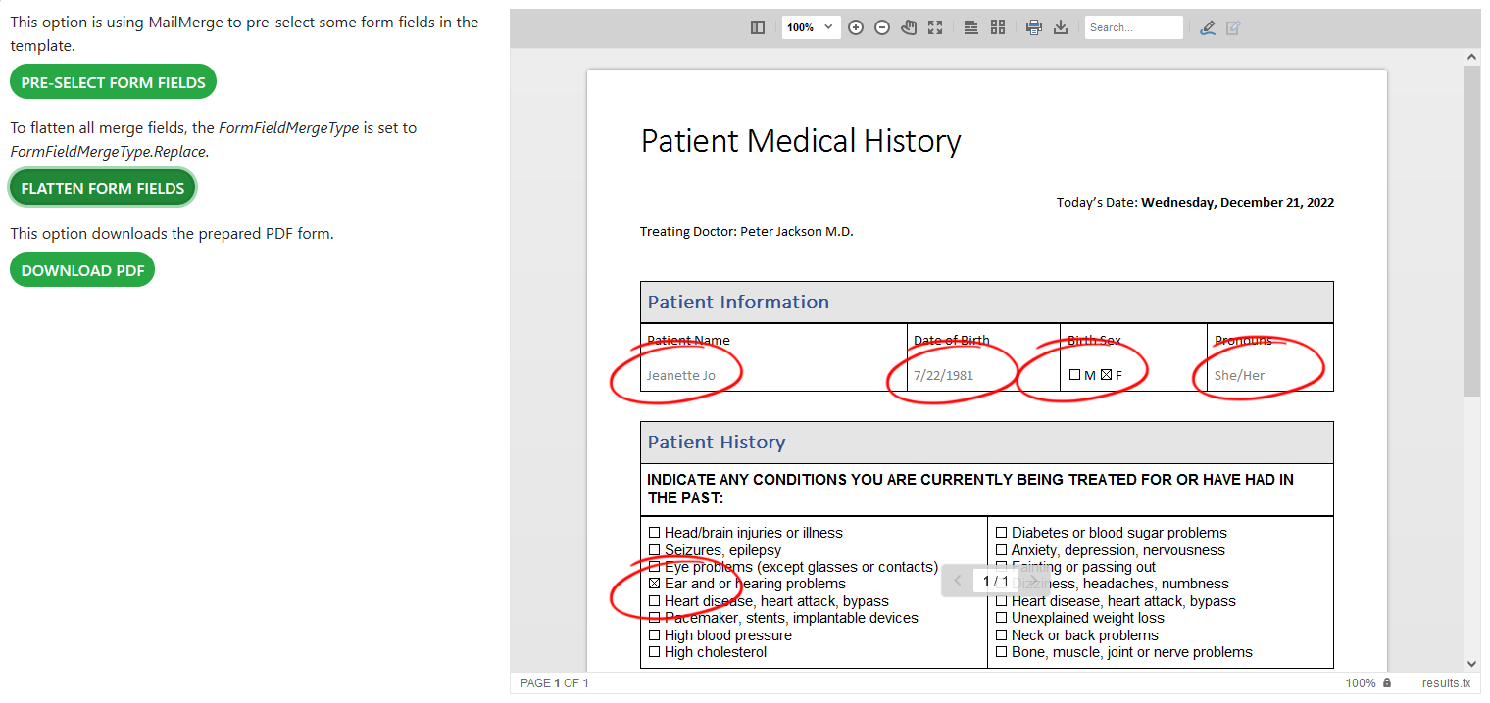
Task: Click the vertical scrollbar thumb
Action: pos(1471,231)
